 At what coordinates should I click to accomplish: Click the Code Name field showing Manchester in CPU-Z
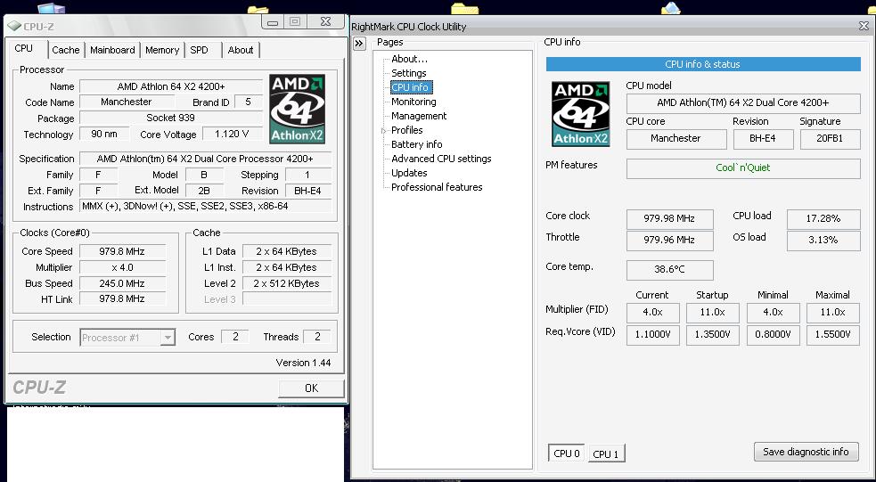point(127,102)
